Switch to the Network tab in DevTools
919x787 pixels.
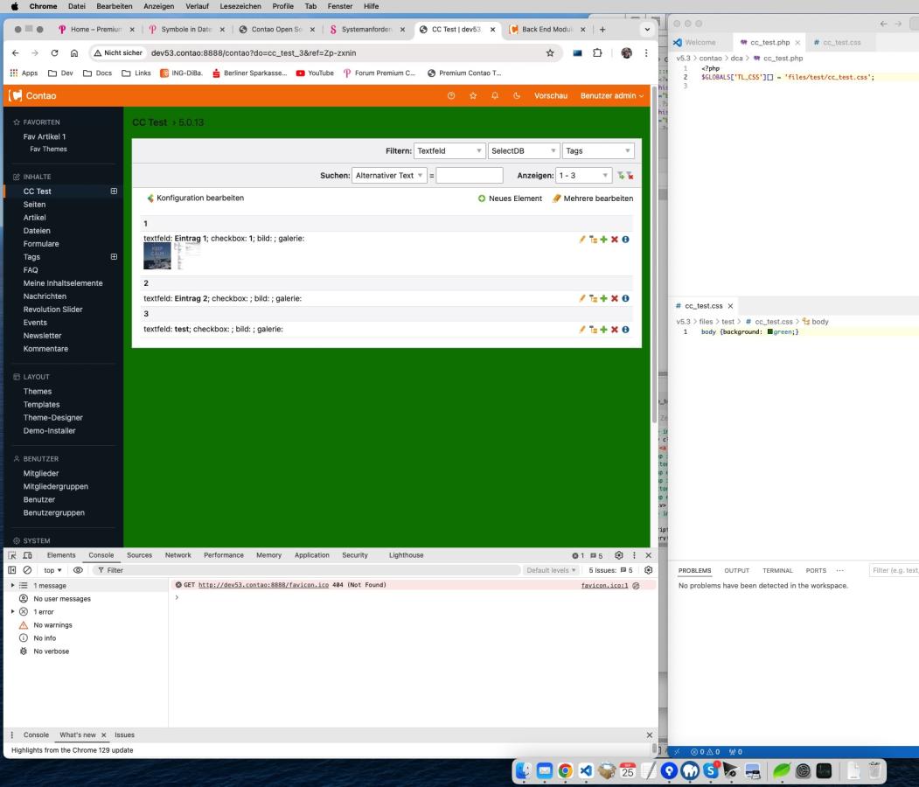coord(178,555)
